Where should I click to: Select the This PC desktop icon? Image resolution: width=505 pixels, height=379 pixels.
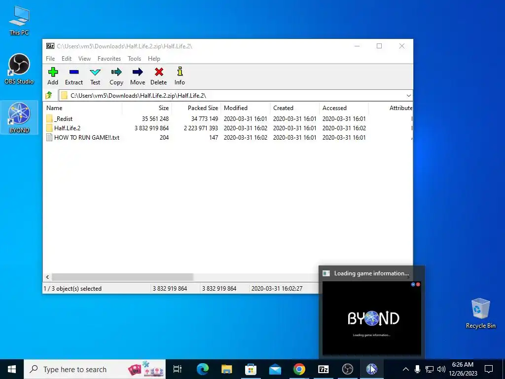[19, 21]
